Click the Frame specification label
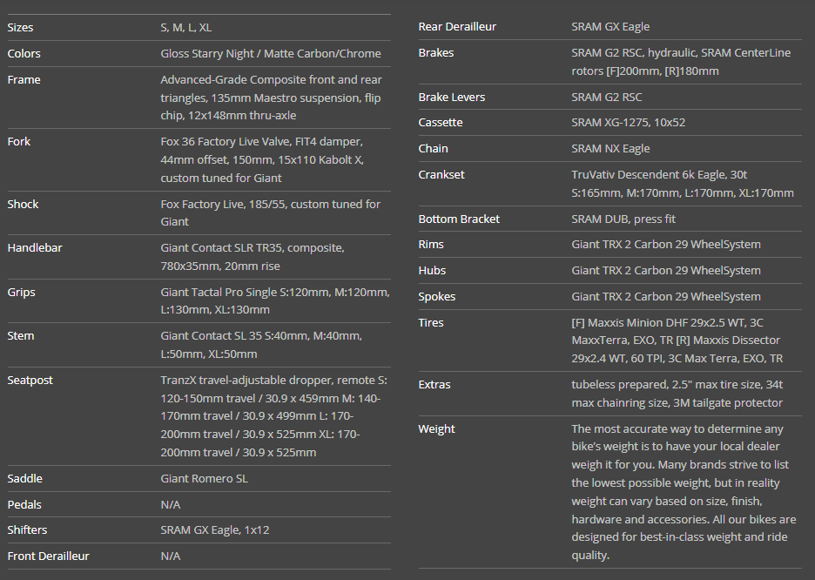 (24, 80)
